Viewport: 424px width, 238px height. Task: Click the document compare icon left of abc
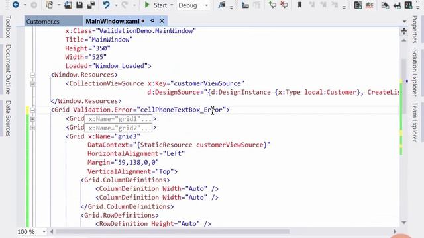tap(358, 5)
